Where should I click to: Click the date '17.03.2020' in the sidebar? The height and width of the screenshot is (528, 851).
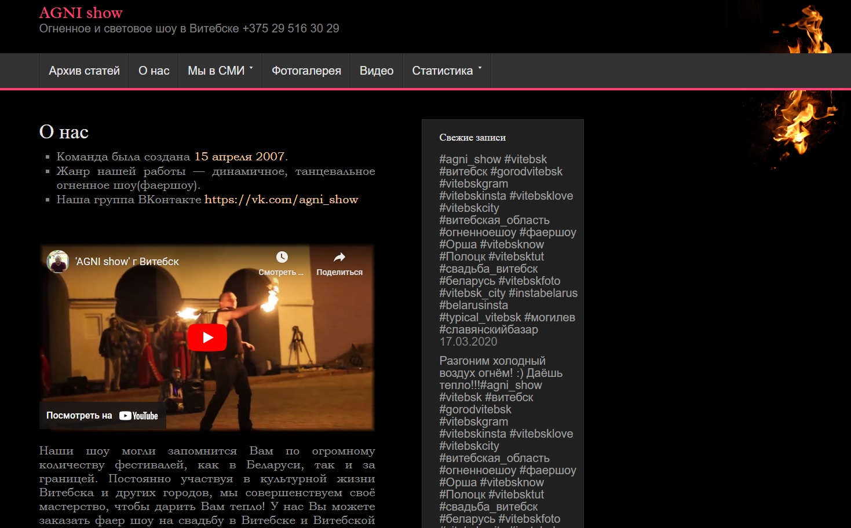coord(468,342)
